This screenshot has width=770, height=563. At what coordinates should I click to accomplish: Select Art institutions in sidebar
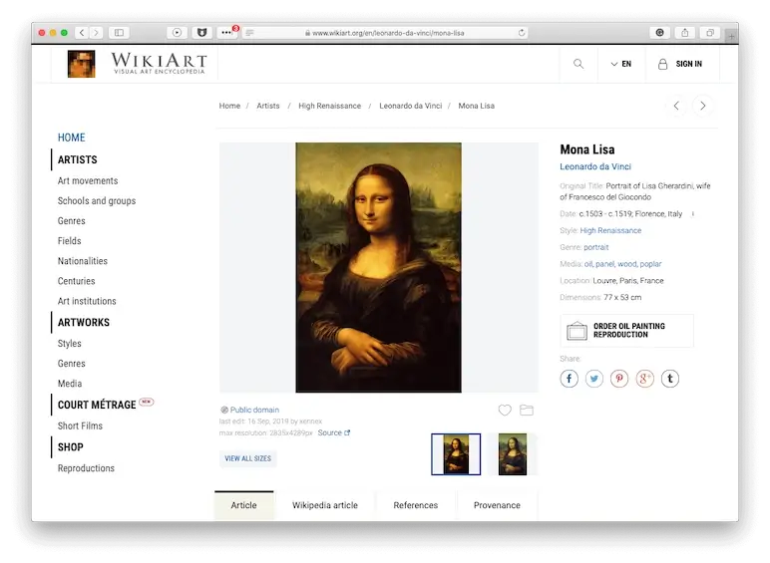click(x=87, y=301)
